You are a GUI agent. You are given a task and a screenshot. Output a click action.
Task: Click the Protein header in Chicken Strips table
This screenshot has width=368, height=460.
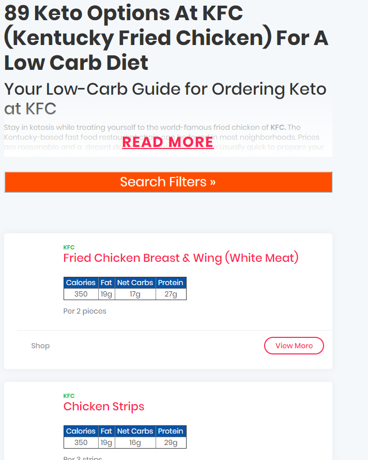tap(171, 431)
